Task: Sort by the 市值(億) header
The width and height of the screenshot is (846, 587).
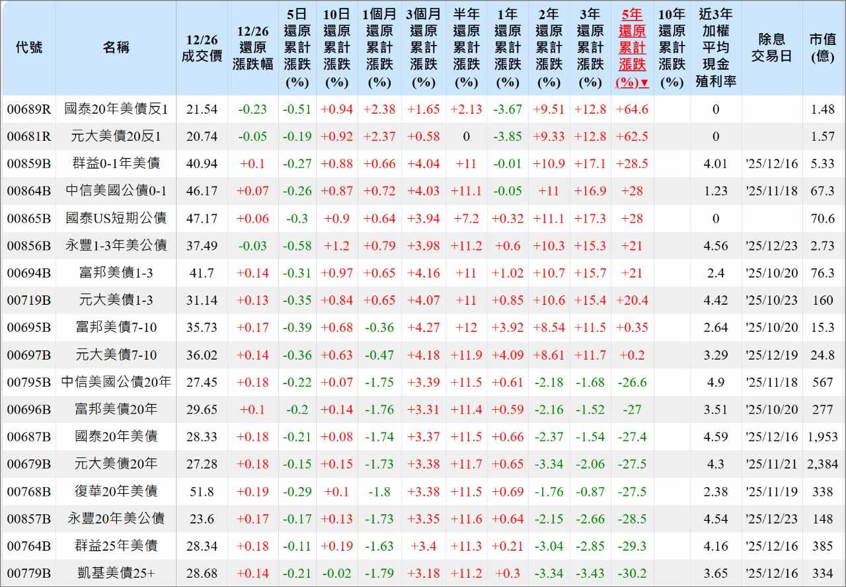Action: click(x=823, y=48)
